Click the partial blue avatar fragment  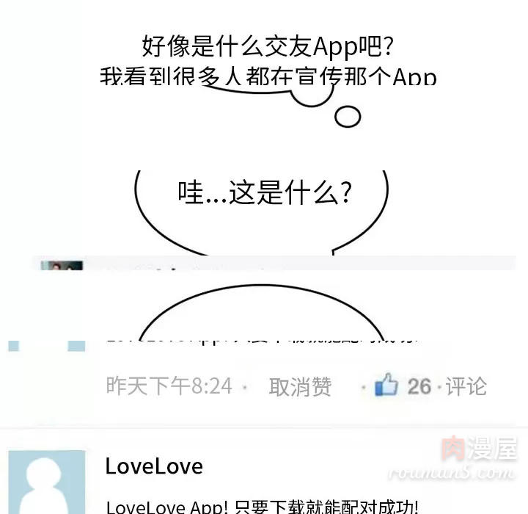[47, 346]
